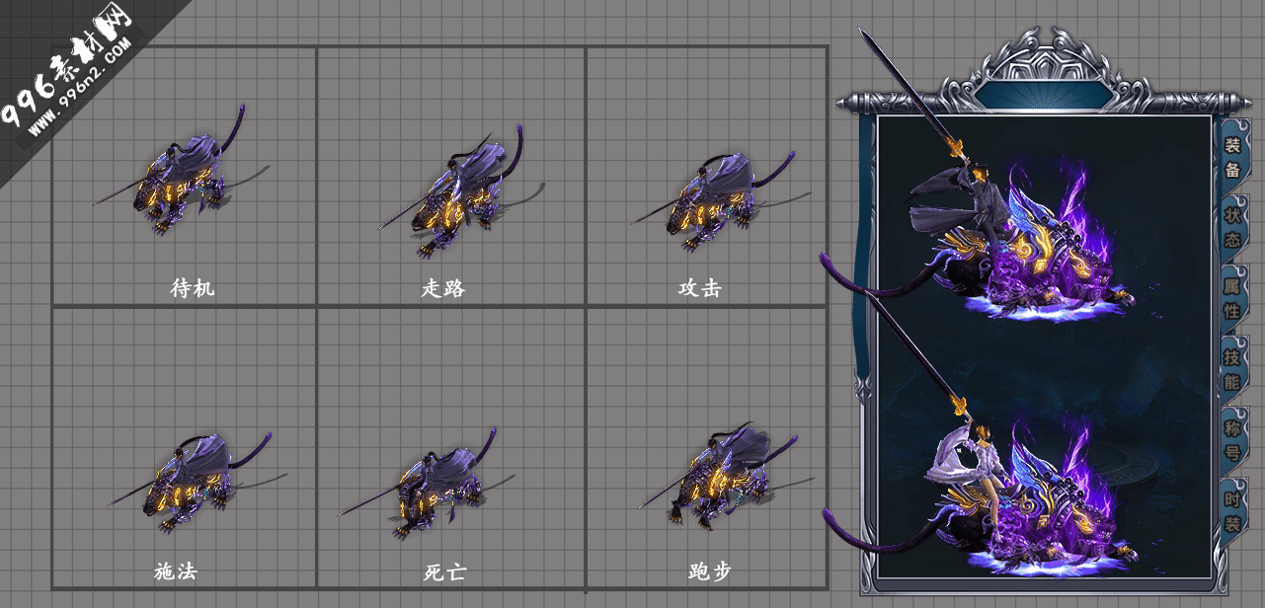Switch to the 称号 title tab
This screenshot has width=1265, height=608.
click(1232, 440)
